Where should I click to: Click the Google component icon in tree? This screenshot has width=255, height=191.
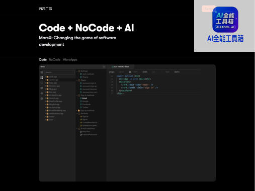point(81,102)
